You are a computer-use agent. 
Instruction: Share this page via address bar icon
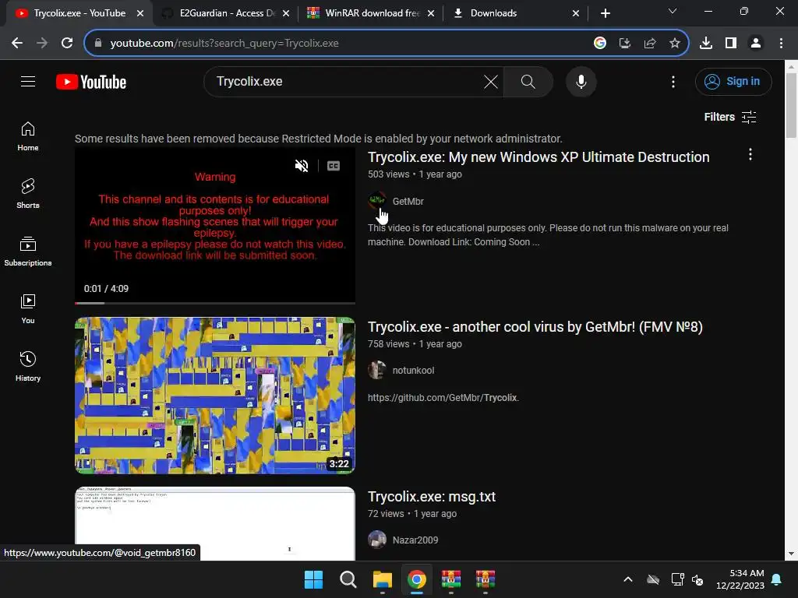(x=650, y=44)
